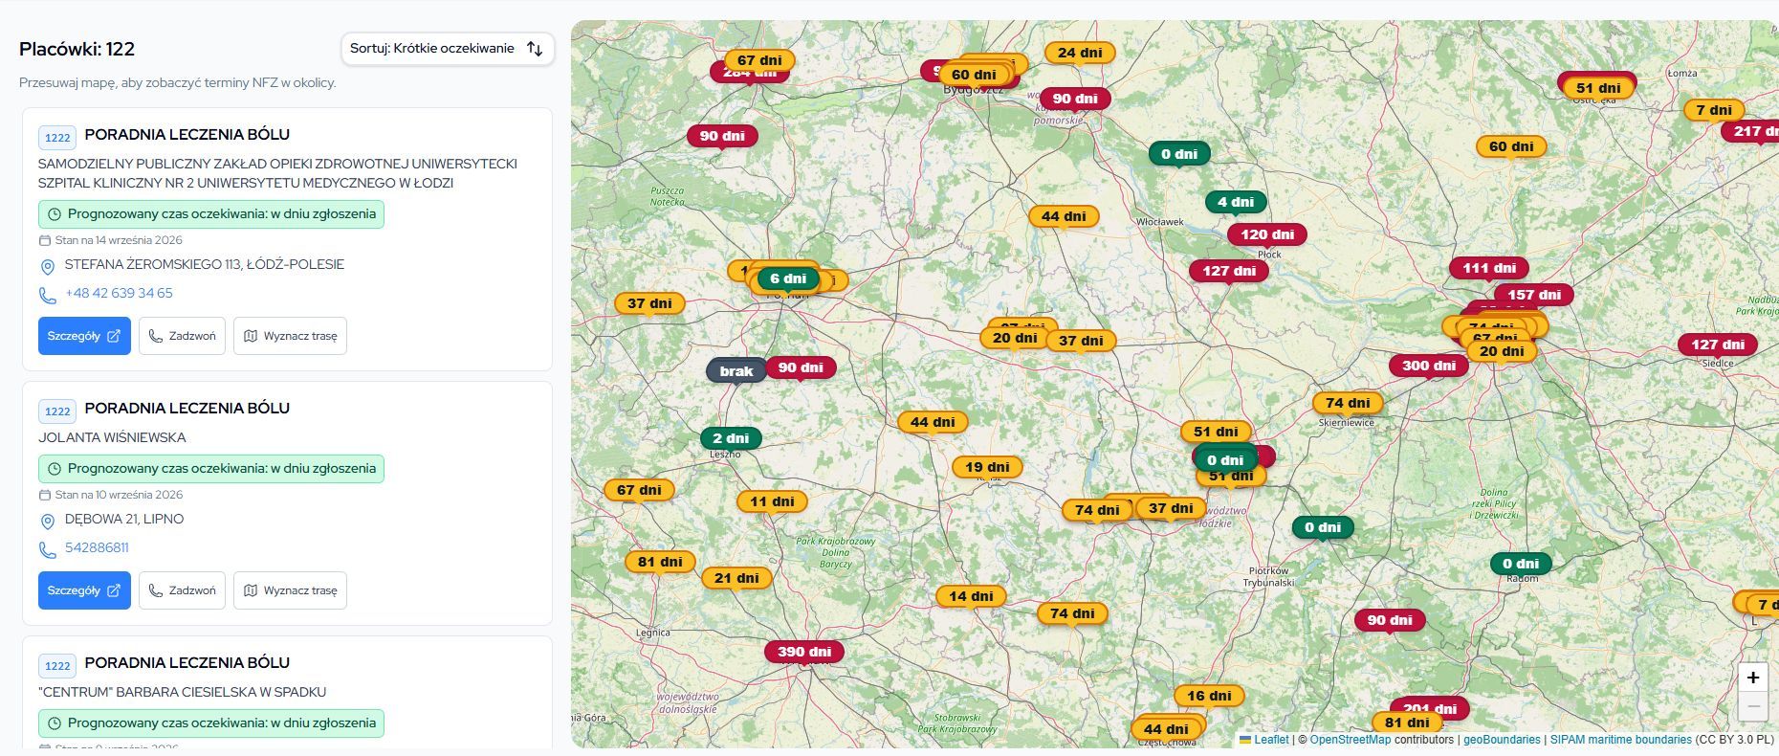Click Zadzwoń for Stefana Żeromskiego clinic
This screenshot has width=1779, height=756.
(x=182, y=336)
